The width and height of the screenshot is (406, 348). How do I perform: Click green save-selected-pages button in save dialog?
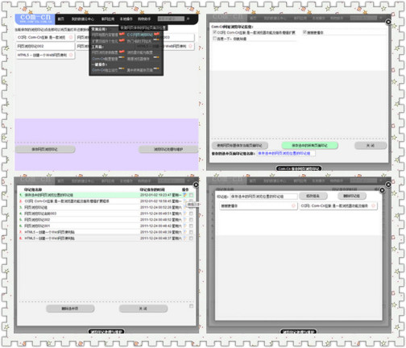pos(309,146)
